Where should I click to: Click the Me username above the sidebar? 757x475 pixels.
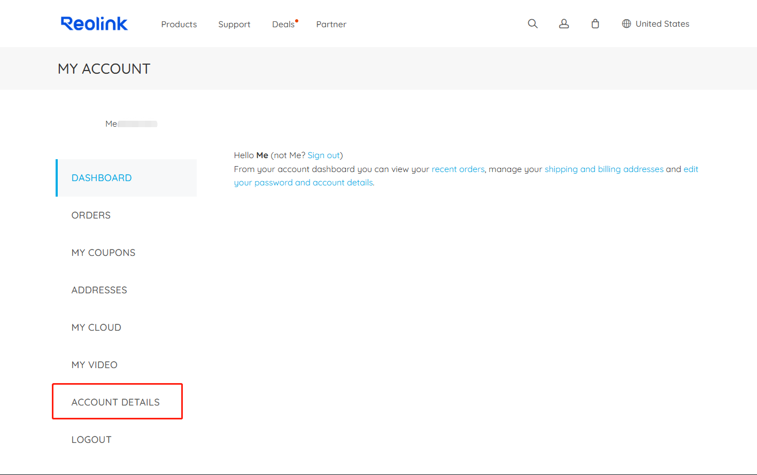click(111, 124)
